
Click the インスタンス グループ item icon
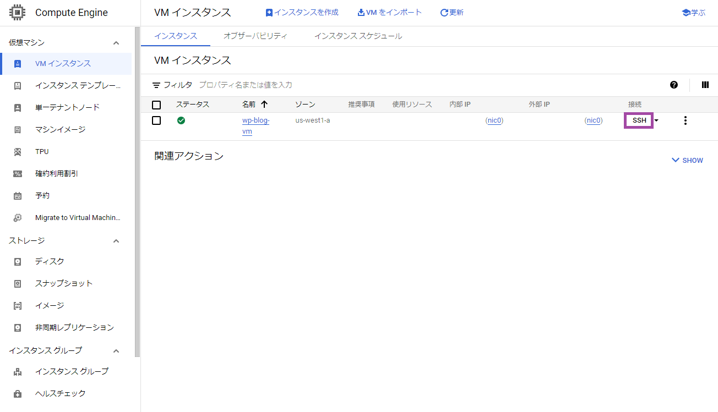pos(18,372)
